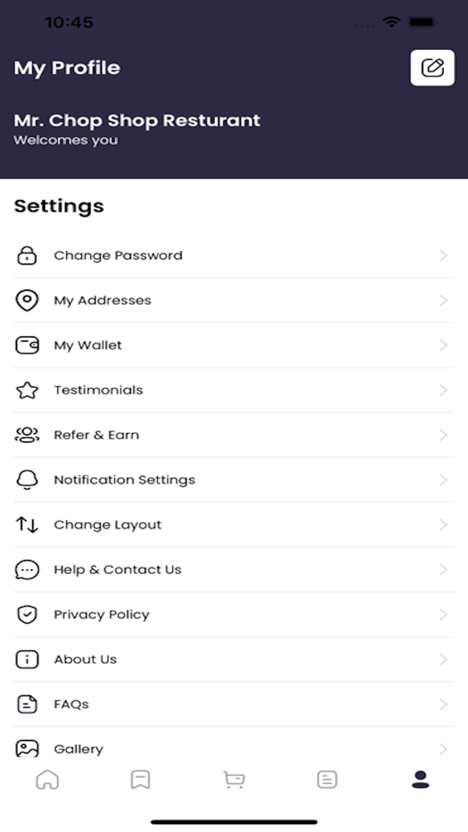Open the bookmarks tab in bottom navigation
468x832 pixels.
pos(140,780)
